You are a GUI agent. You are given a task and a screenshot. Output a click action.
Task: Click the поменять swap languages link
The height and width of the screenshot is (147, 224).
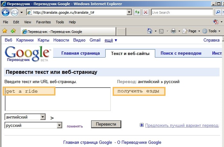(75, 126)
